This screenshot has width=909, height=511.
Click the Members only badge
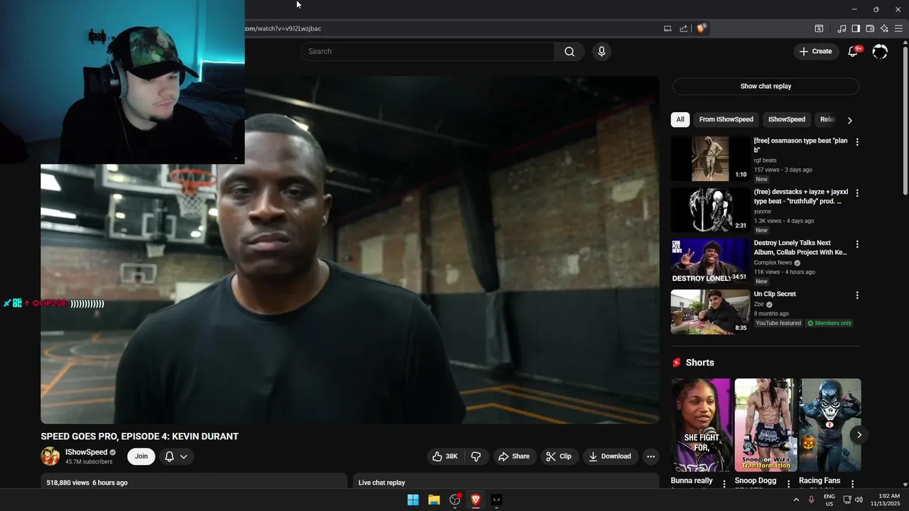[x=829, y=323]
